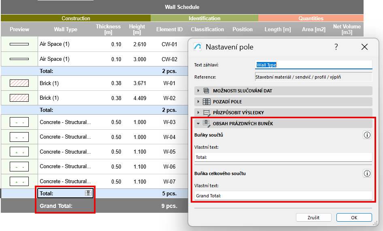Viewport: 383px width, 231px height.
Task: Click the 9 pcs. grand total count cell
Action: (169, 206)
